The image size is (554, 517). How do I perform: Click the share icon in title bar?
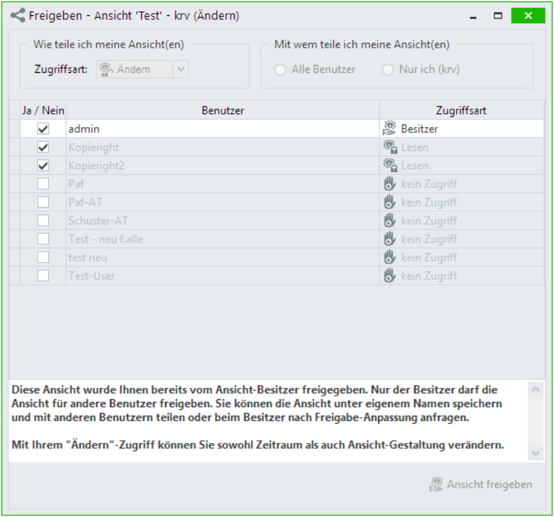tap(18, 15)
